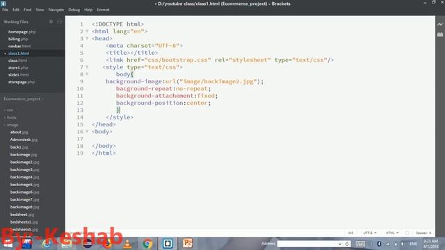445x250 pixels.
Task: Open UTF-8 encoding dropdown
Action: (x=369, y=233)
